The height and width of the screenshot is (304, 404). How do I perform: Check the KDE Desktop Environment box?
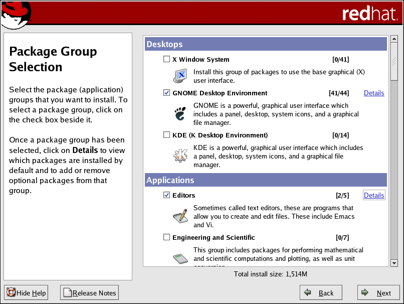166,135
